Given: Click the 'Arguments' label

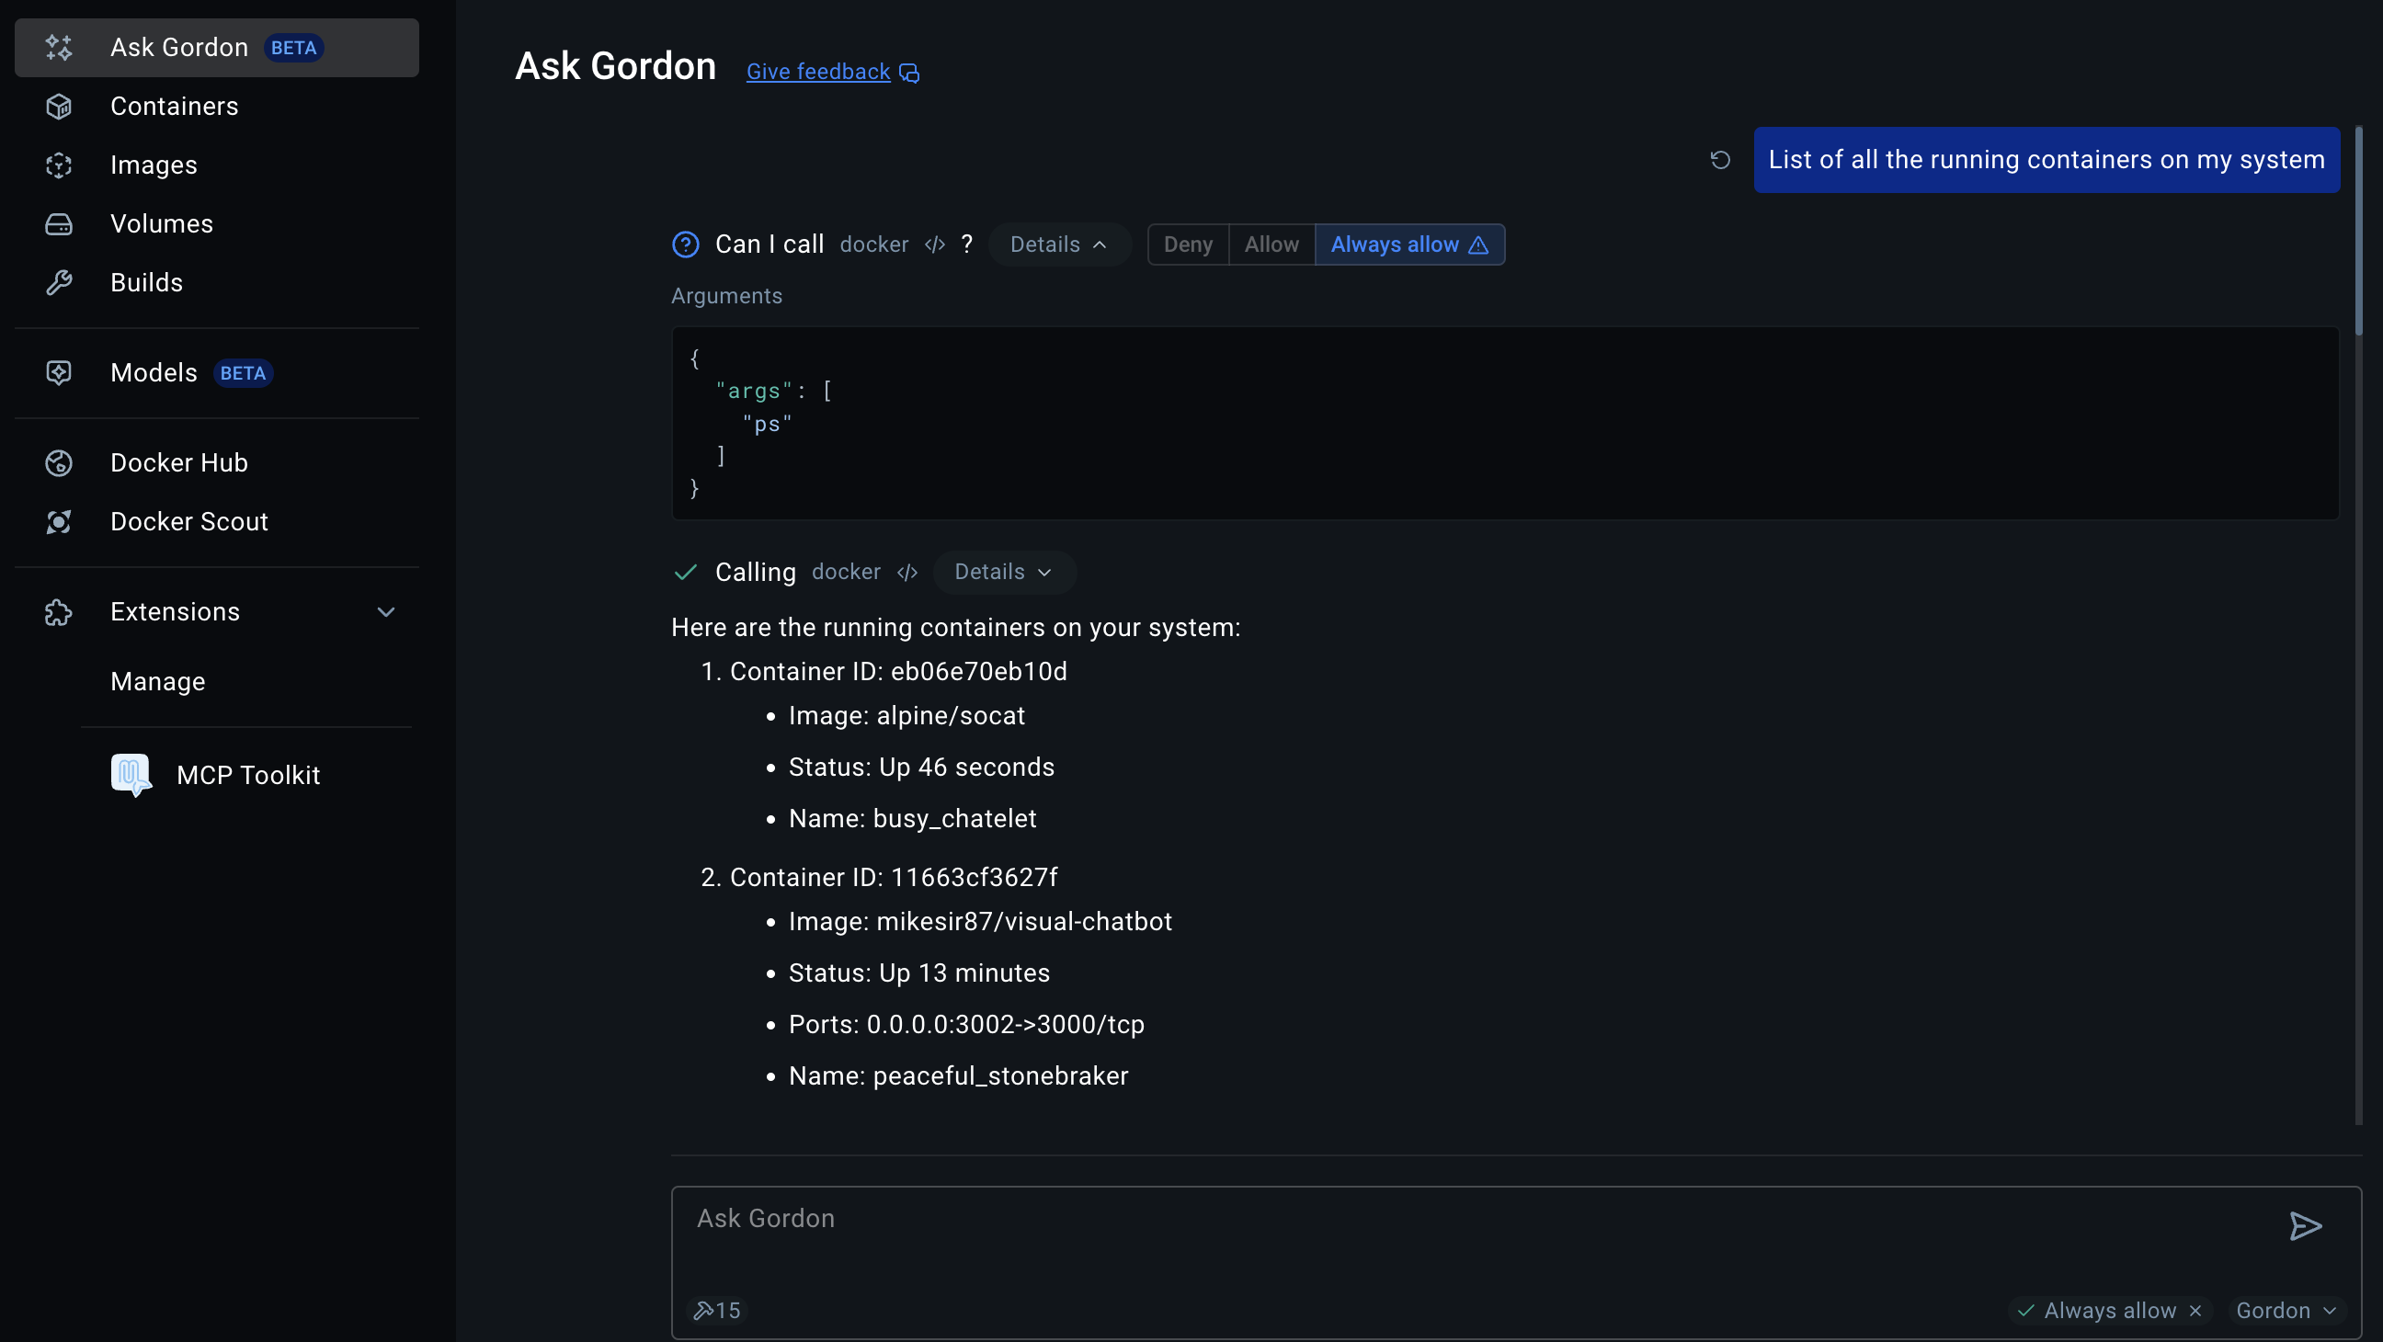Looking at the screenshot, I should pos(726,296).
